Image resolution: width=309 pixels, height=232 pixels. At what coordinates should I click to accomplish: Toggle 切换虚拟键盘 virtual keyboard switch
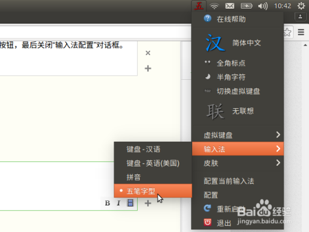(x=237, y=91)
